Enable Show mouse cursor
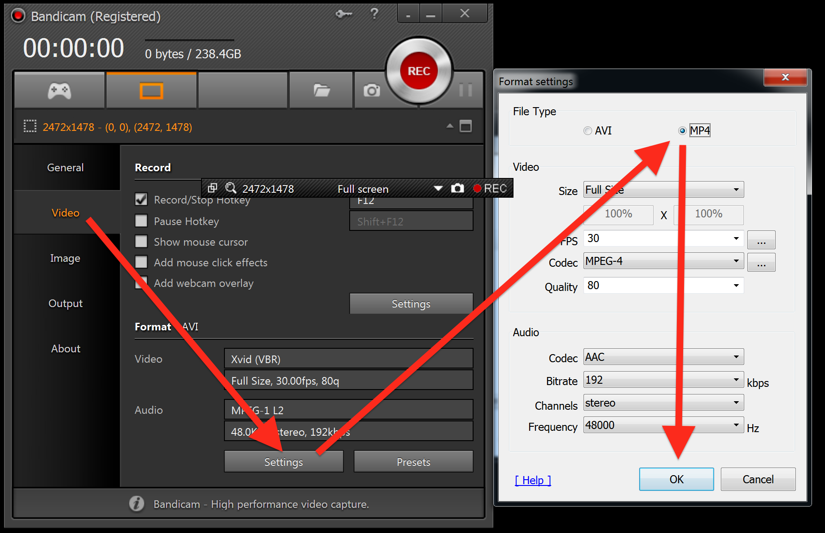The width and height of the screenshot is (825, 533). pos(141,242)
